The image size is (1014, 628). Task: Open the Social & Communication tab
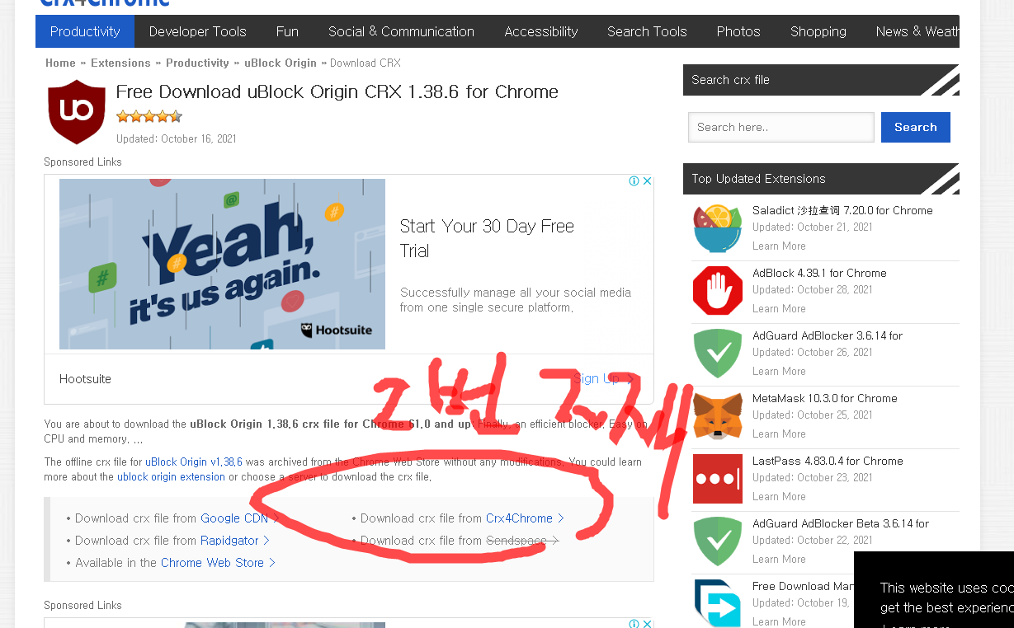(x=401, y=31)
